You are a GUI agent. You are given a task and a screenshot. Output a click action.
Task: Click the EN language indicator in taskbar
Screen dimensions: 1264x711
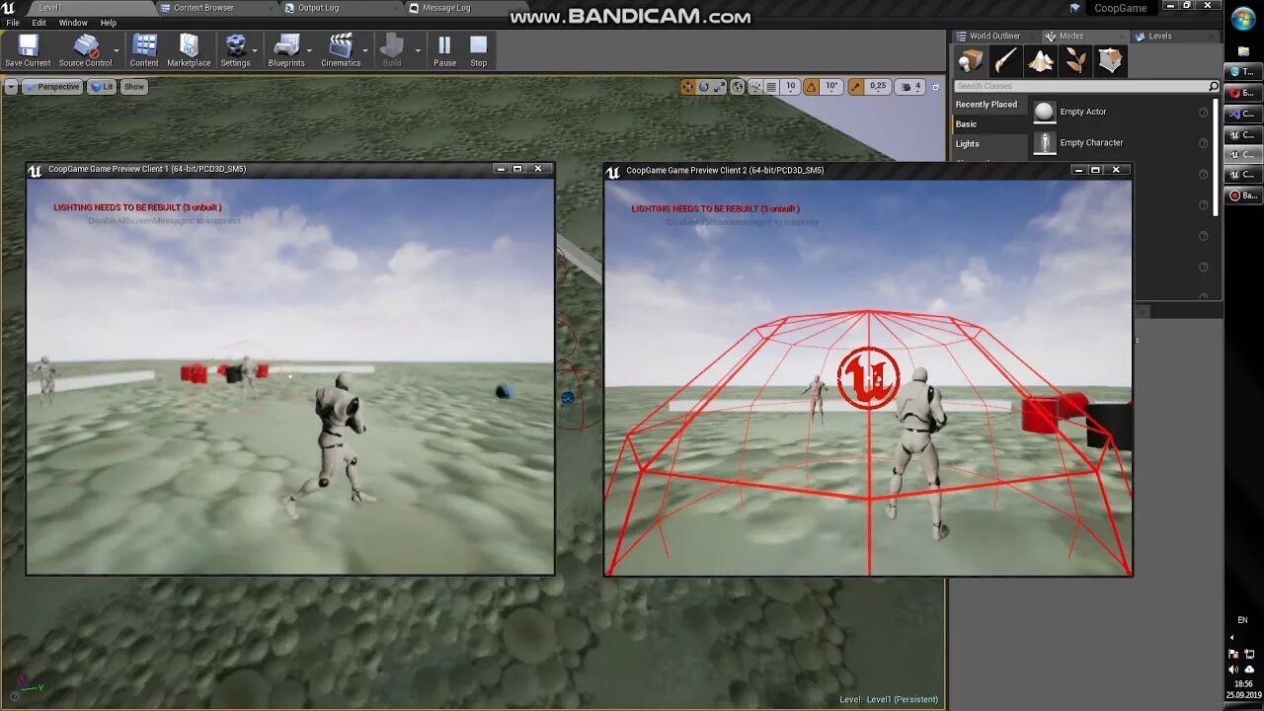[x=1242, y=620]
